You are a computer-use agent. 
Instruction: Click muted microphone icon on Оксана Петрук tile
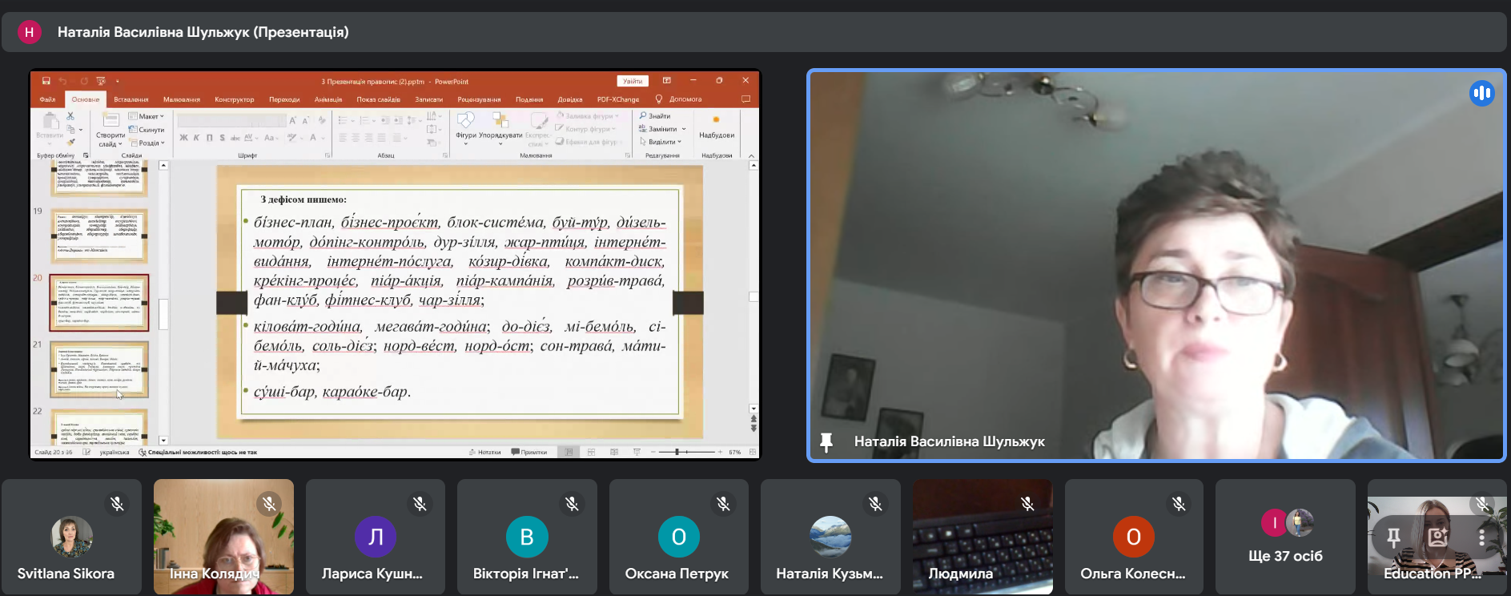723,504
